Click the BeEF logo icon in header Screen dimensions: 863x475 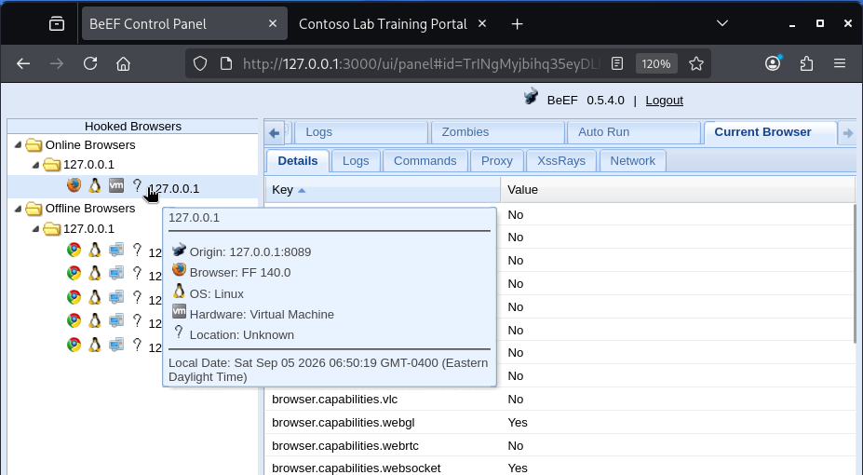(x=532, y=97)
